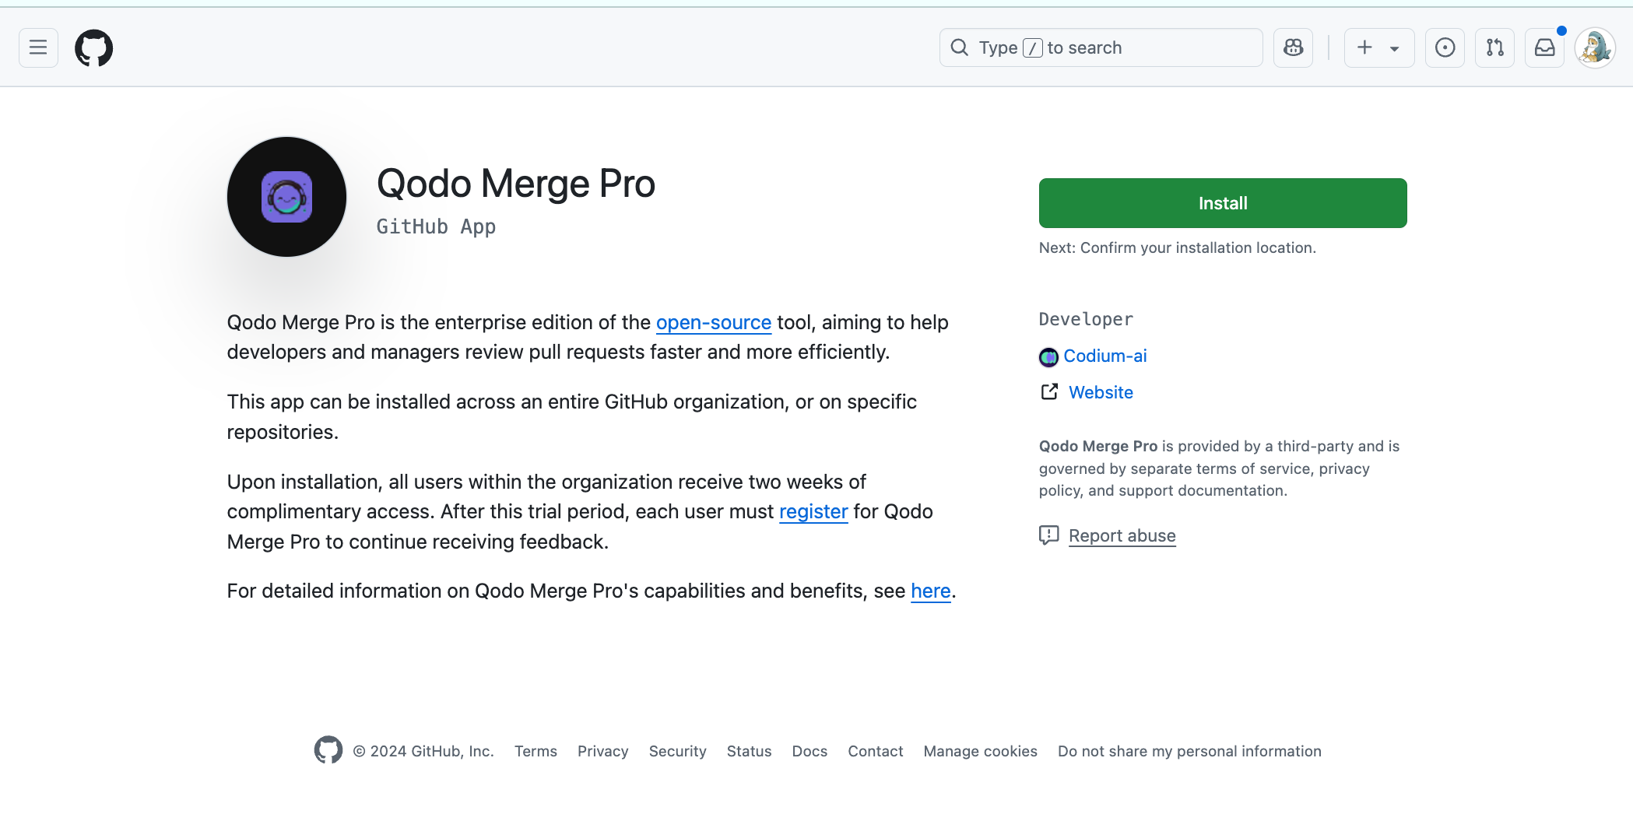Open the register link
Screen dimensions: 1633x814
pos(813,511)
